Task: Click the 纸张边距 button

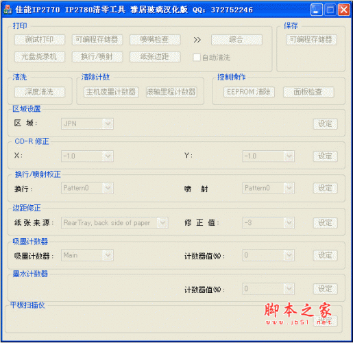Action: (x=155, y=57)
